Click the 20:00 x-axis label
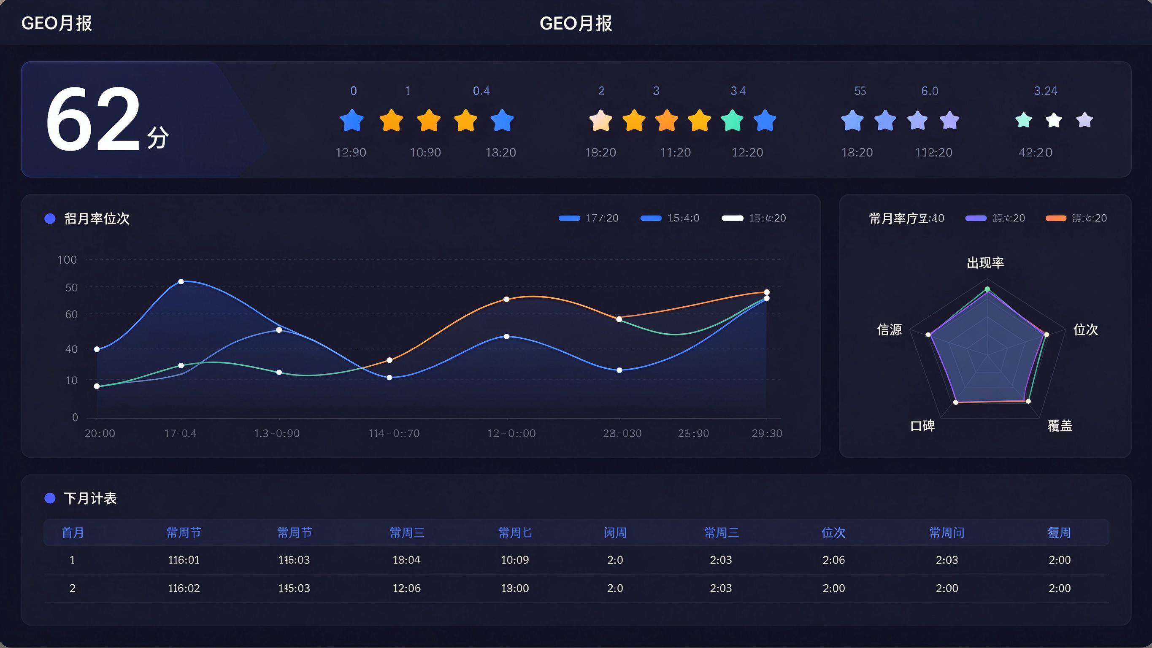Screen dimensions: 1152x648 click(100, 433)
